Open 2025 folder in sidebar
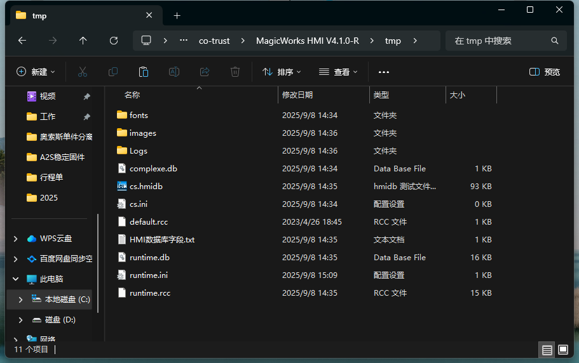 pyautogui.click(x=43, y=198)
